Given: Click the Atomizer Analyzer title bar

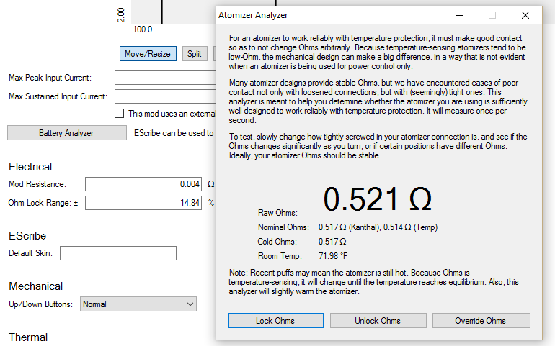Looking at the screenshot, I should coord(324,15).
